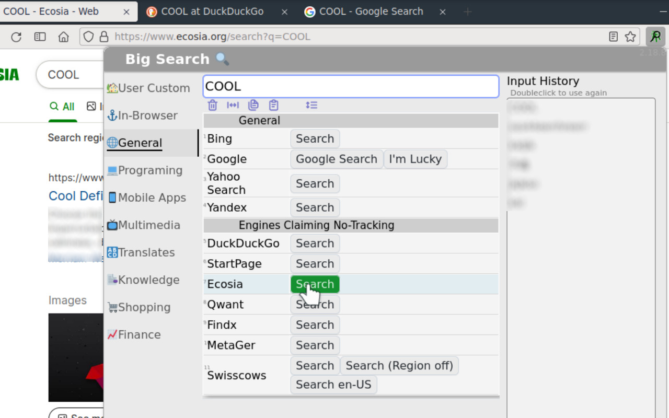Bookmark this page with the star icon

tap(630, 37)
